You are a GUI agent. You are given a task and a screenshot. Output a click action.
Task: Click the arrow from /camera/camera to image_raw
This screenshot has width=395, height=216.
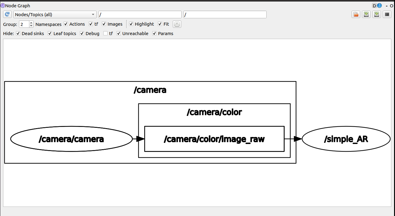pos(138,139)
